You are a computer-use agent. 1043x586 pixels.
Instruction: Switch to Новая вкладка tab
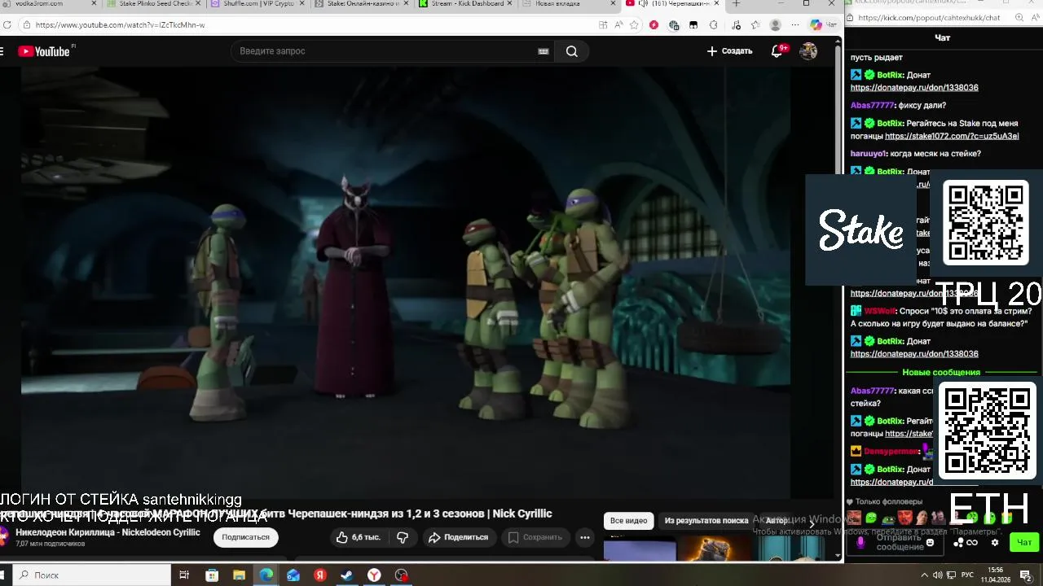point(567,4)
